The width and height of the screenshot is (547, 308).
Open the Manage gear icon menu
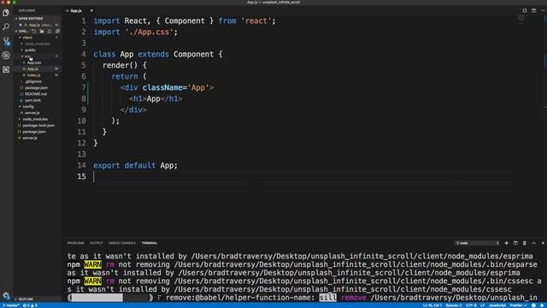coord(6,296)
